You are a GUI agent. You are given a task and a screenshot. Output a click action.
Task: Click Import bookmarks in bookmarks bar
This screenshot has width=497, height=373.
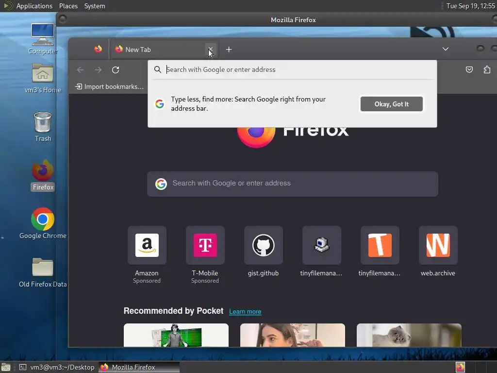(109, 86)
